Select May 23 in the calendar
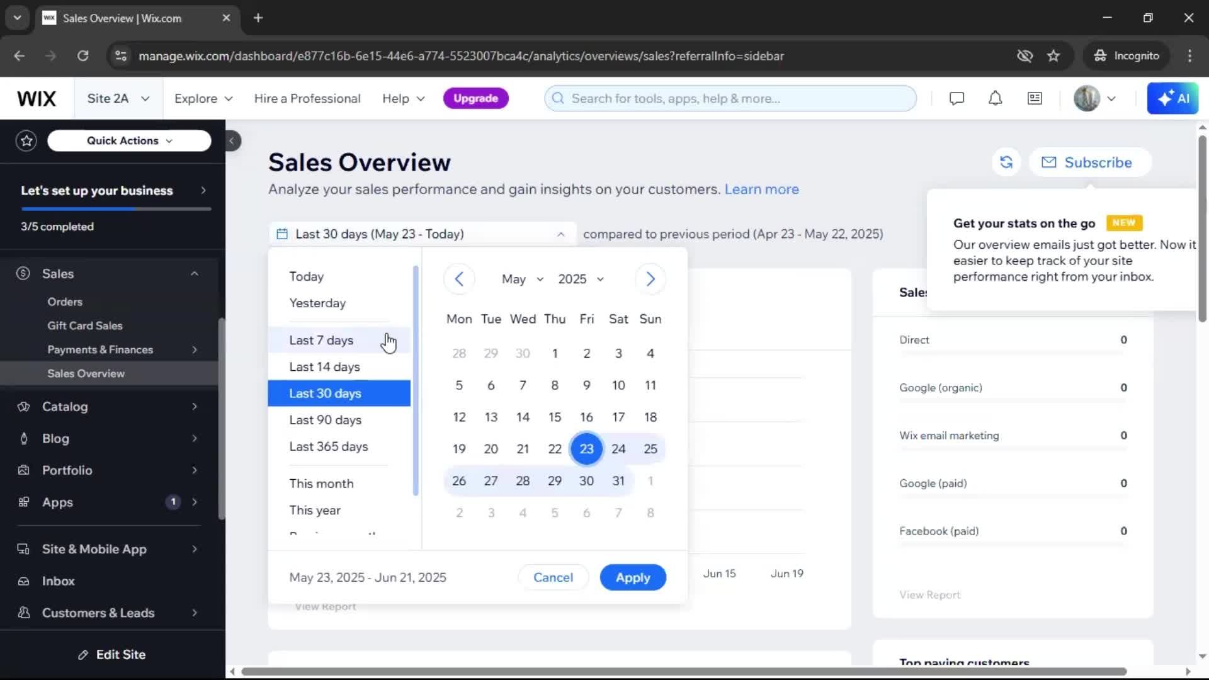Viewport: 1209px width, 680px height. (586, 449)
